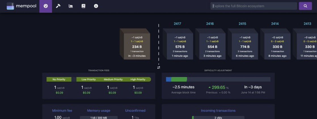Open block 2415 cube
The image size is (317, 119).
coord(243,44)
